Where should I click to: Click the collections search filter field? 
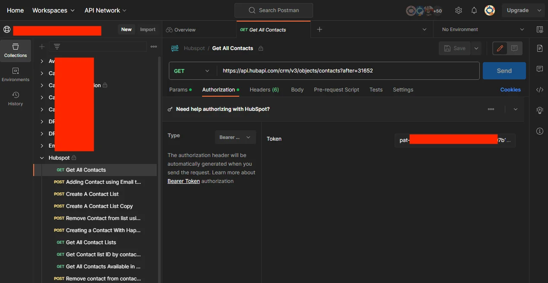coord(98,47)
